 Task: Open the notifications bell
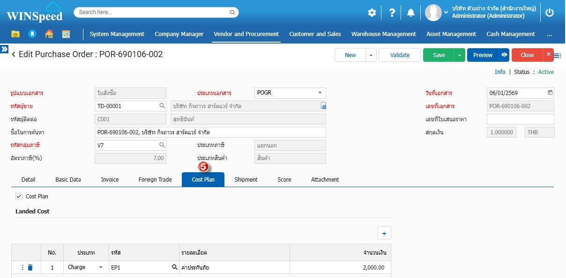(411, 13)
